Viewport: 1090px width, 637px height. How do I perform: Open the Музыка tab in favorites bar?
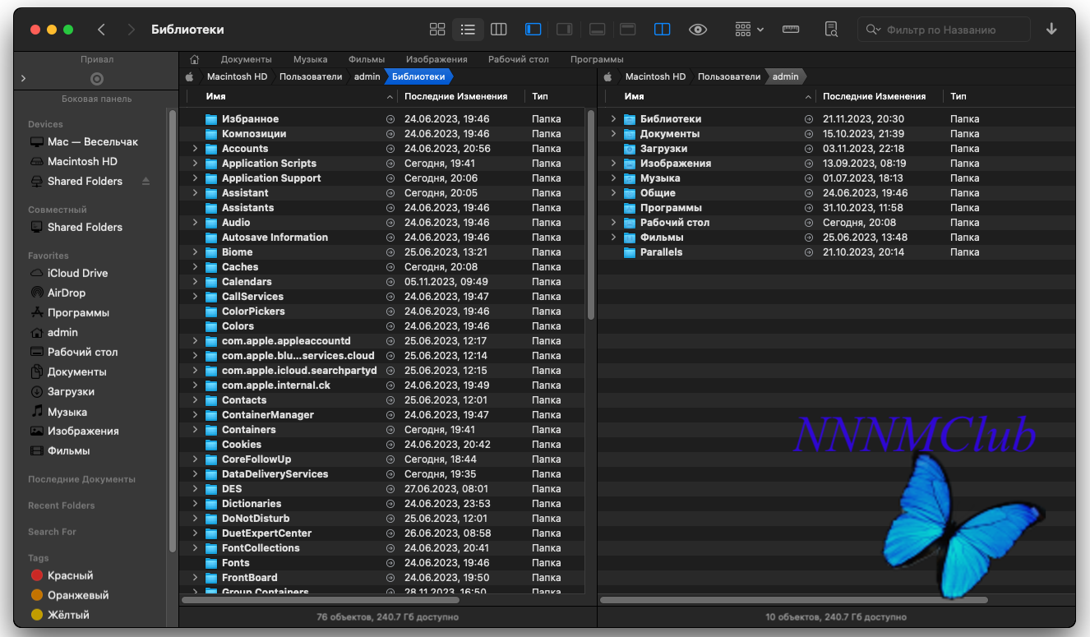(310, 59)
